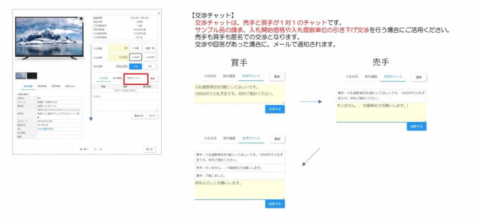
Task: Click the blue 交渉する button
Action: tap(275, 109)
